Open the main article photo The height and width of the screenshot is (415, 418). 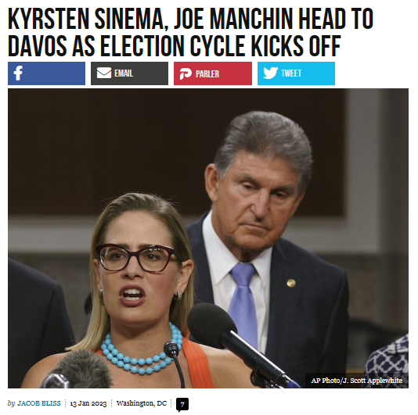[x=208, y=238]
